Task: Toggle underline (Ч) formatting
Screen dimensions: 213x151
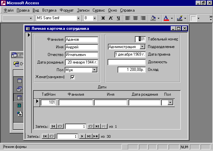Action: pyautogui.click(x=118, y=18)
